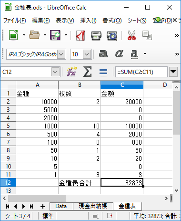Image resolution: width=181 pixels, height=221 pixels.
Task: Click the document modified indicator icon
Action: point(110,216)
